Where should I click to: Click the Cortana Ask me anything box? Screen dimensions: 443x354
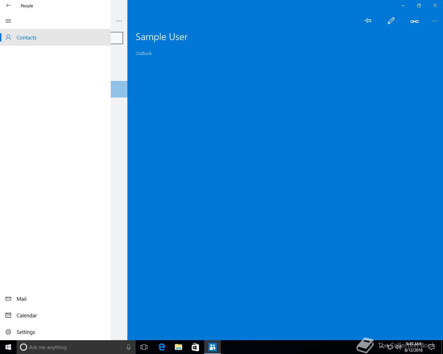[x=76, y=347]
